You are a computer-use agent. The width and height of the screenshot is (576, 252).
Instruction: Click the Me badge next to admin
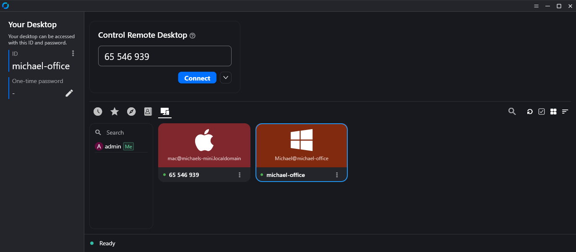tap(128, 146)
